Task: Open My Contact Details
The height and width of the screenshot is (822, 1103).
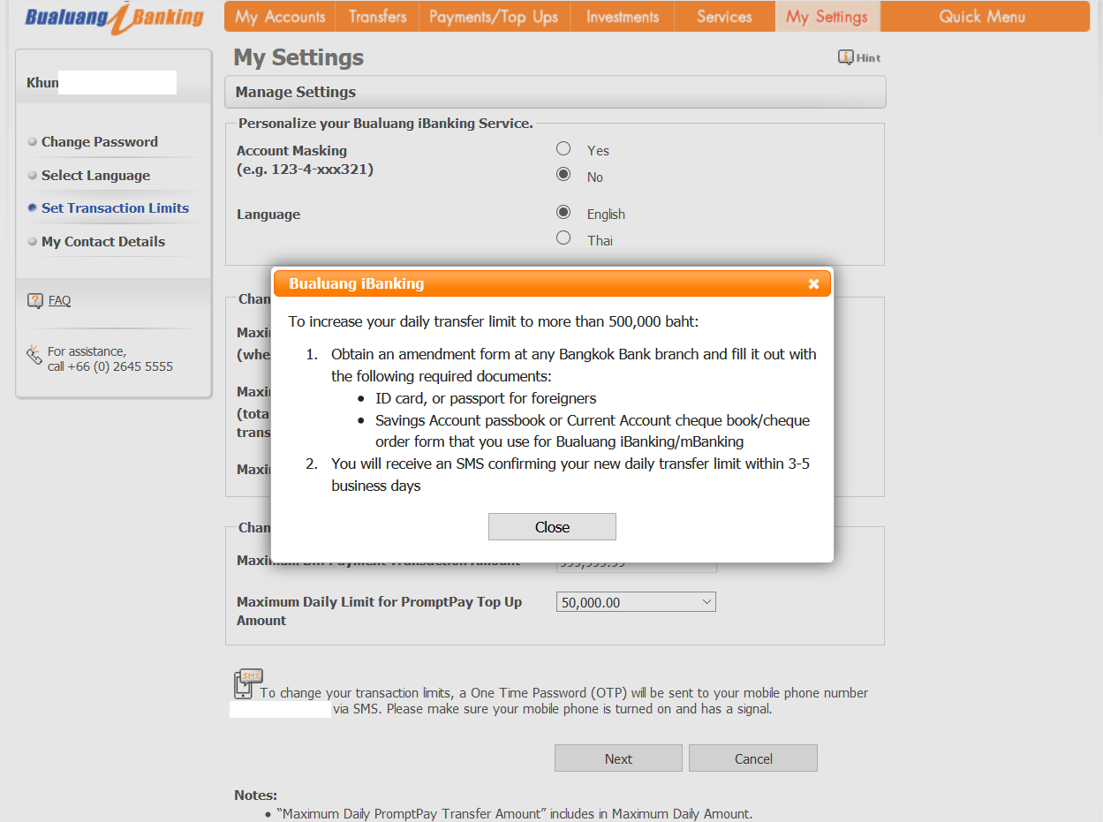Action: [103, 242]
